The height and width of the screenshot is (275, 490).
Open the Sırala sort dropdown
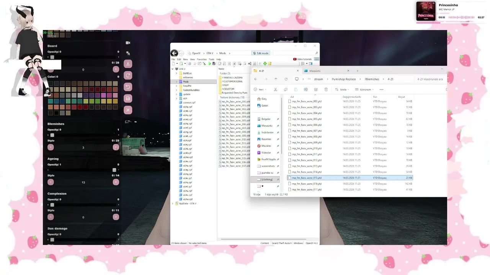click(x=342, y=89)
